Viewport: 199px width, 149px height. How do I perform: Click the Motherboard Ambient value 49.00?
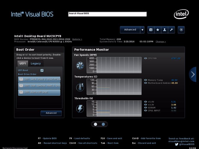pos(174,83)
